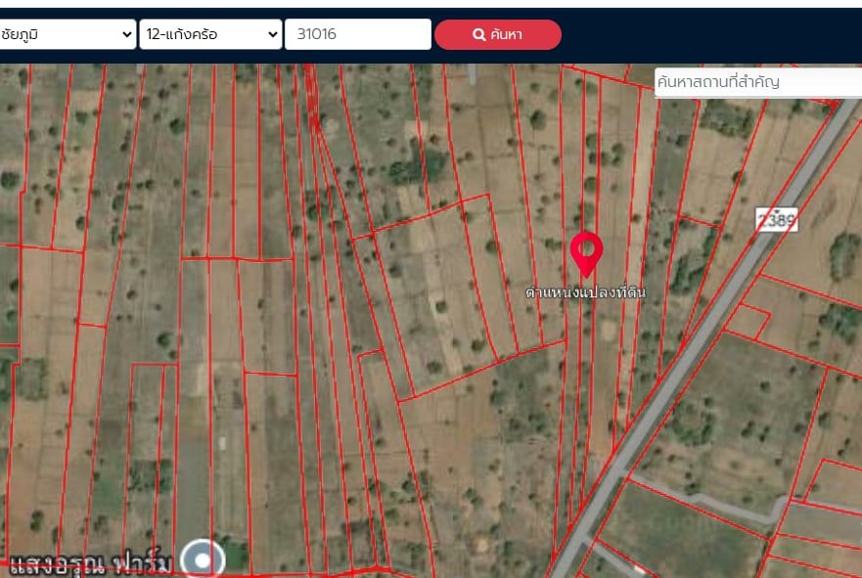
Task: Click the magnifier icon in ค้นหา button
Action: [x=478, y=34]
